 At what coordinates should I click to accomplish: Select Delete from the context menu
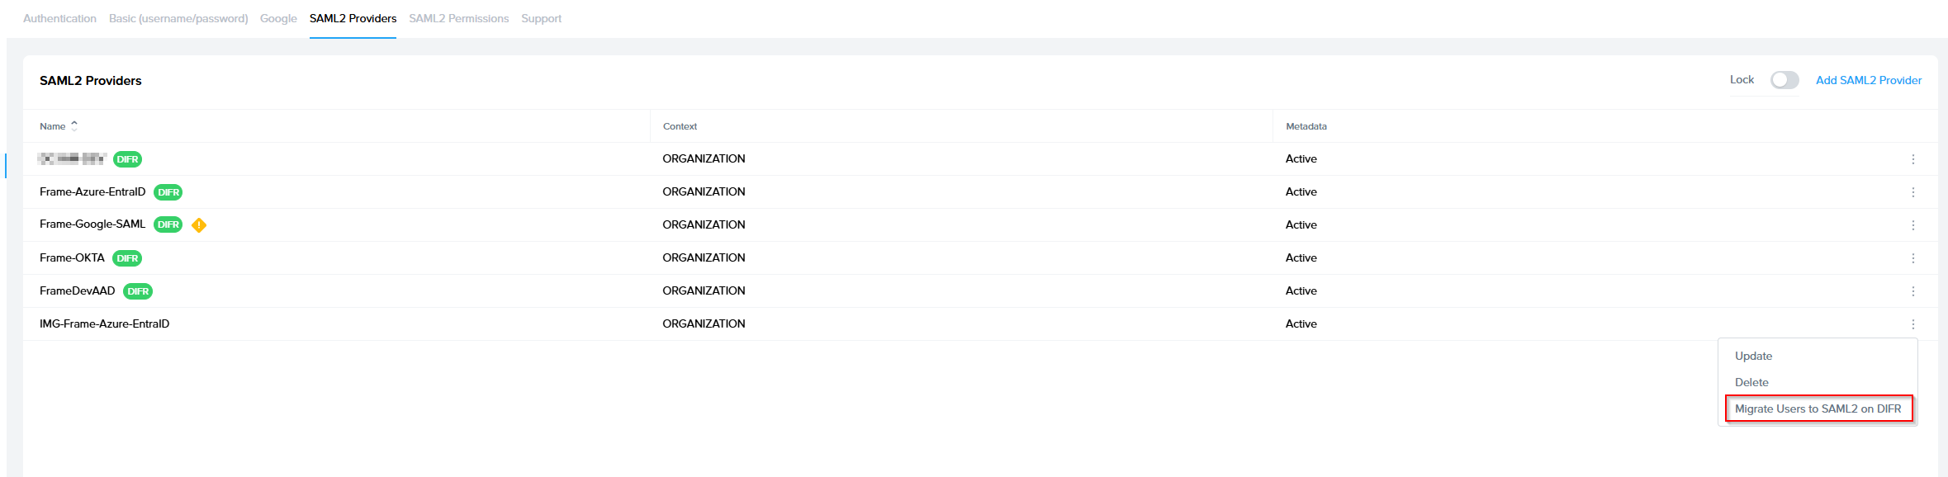(1751, 382)
